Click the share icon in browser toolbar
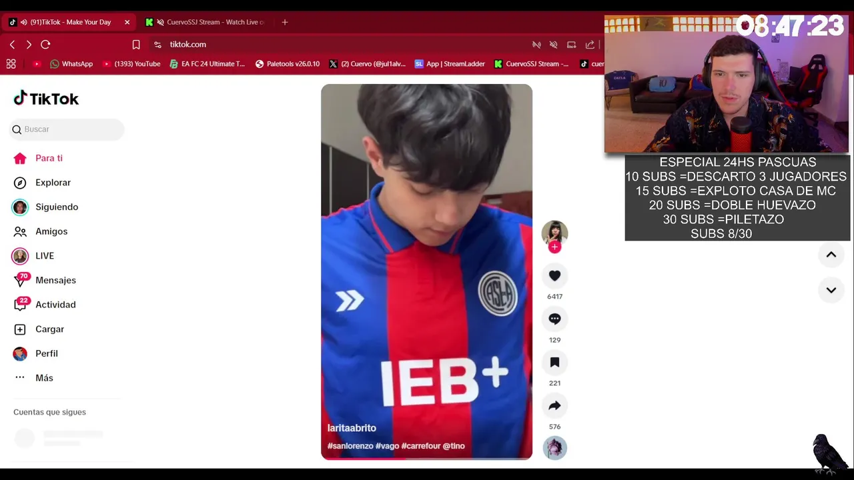This screenshot has width=854, height=480. pyautogui.click(x=590, y=45)
